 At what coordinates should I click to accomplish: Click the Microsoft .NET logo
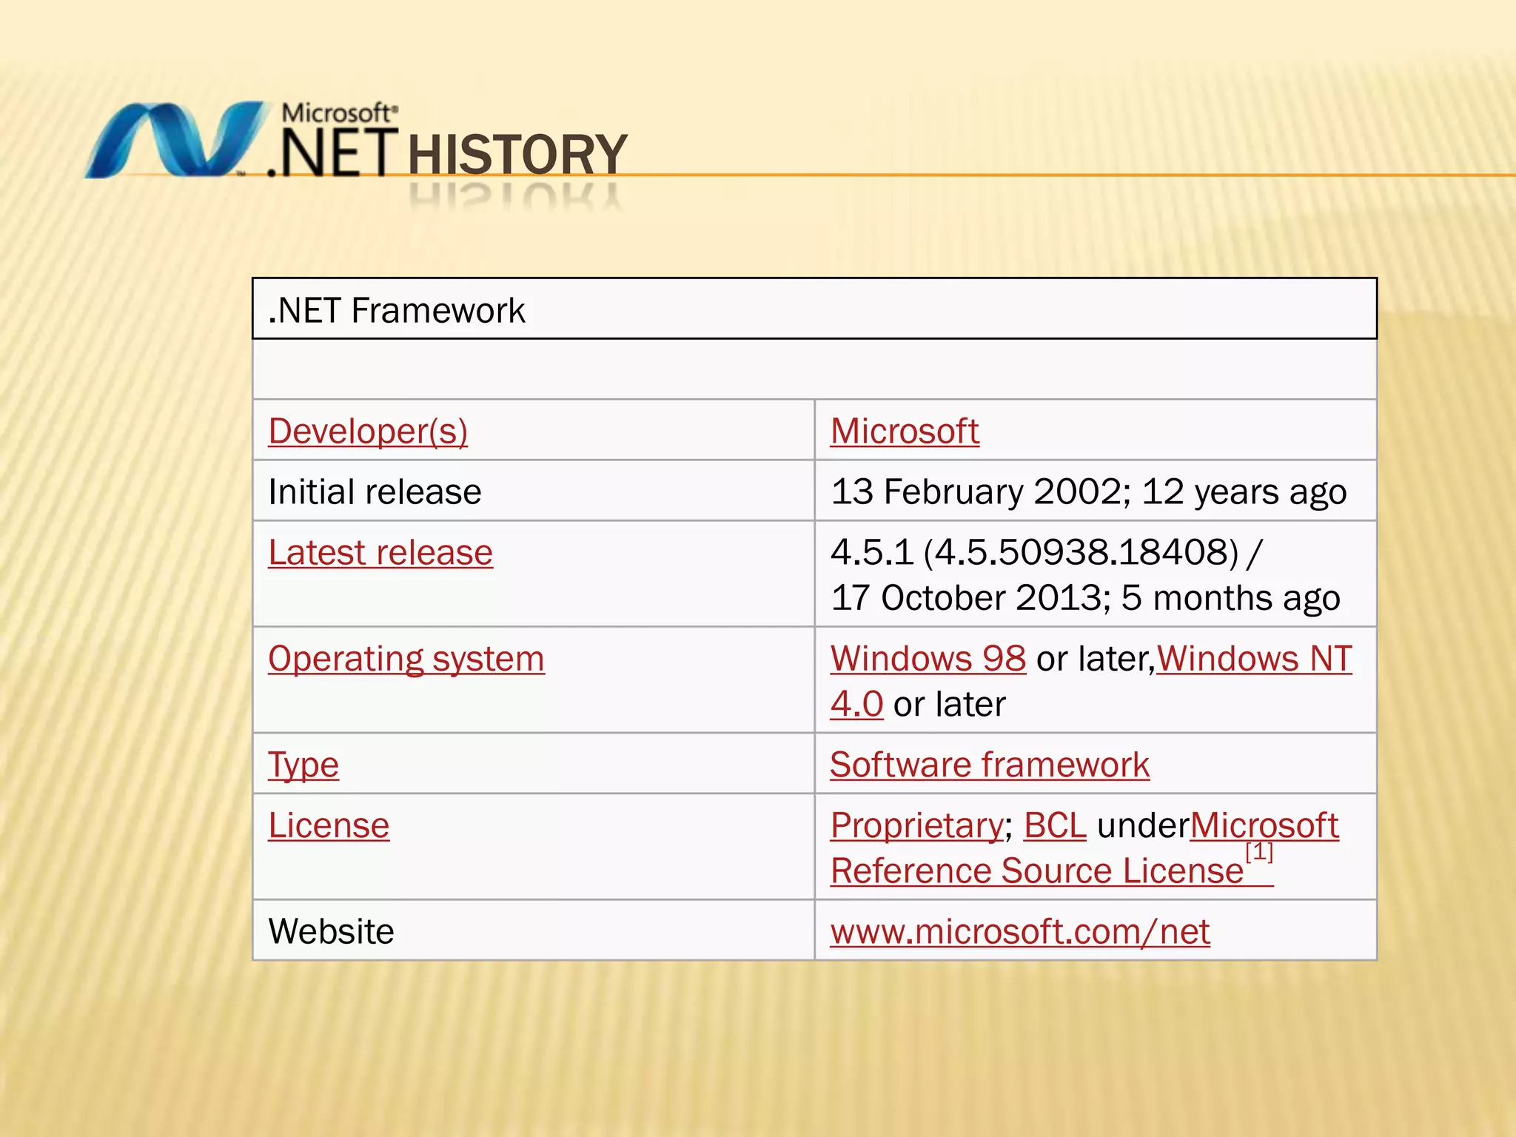(241, 140)
